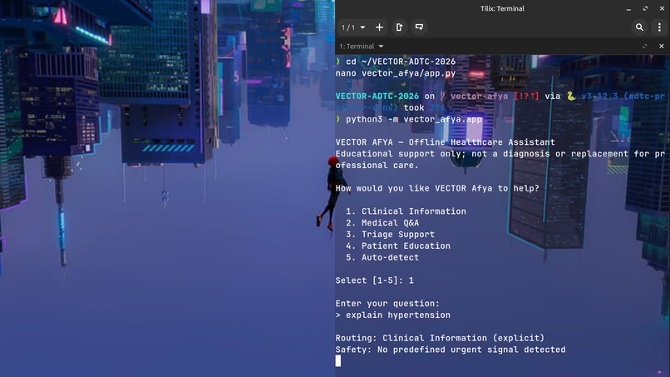
Task: Click 'VECTOR AFYA — Offline Healthcare Assistant' heading
Action: pos(446,142)
